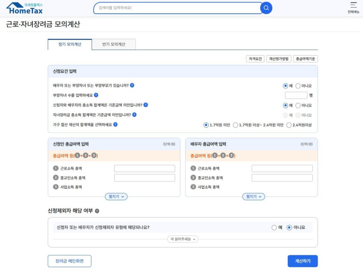Click the magnifier search icon button
363x274 pixels.
(266, 8)
